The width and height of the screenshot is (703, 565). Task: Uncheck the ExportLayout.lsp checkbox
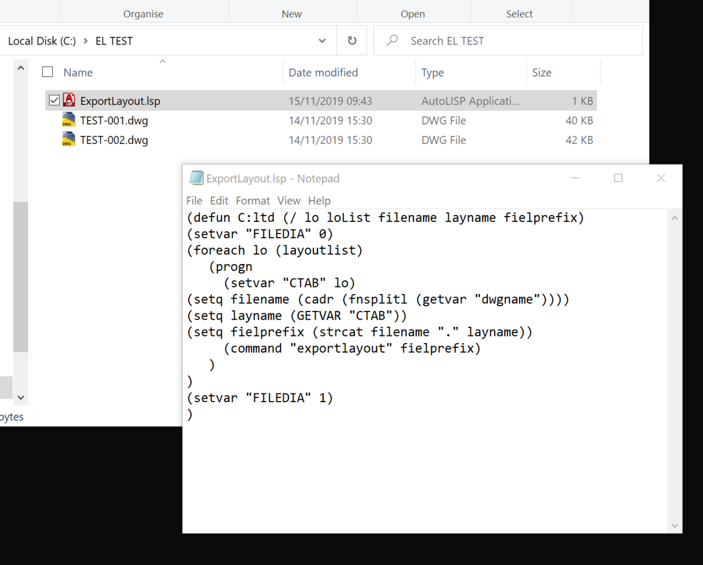click(x=54, y=101)
